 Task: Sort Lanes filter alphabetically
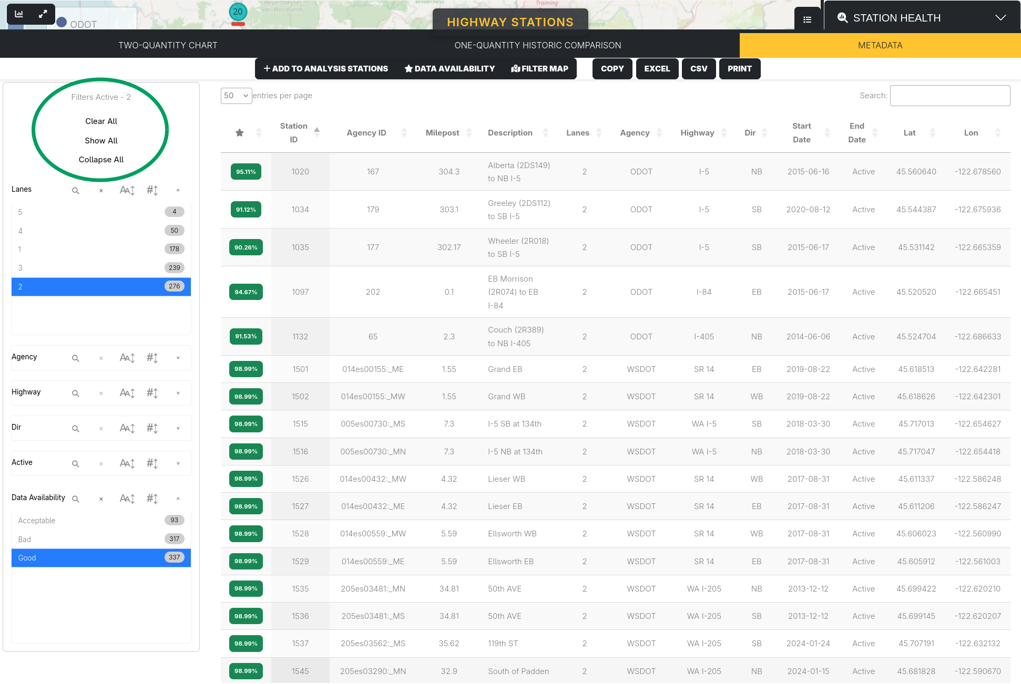tap(127, 190)
